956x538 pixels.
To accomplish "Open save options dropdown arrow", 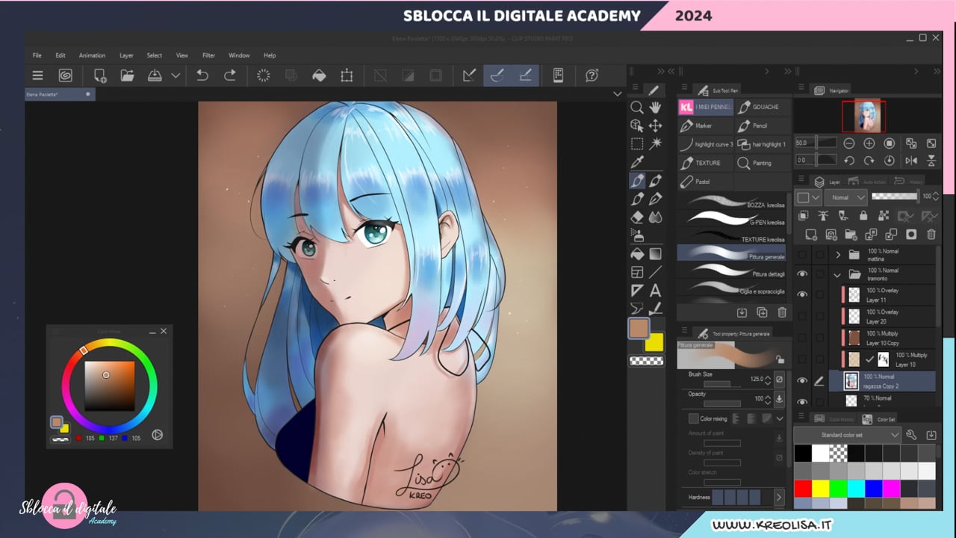I will pyautogui.click(x=176, y=75).
